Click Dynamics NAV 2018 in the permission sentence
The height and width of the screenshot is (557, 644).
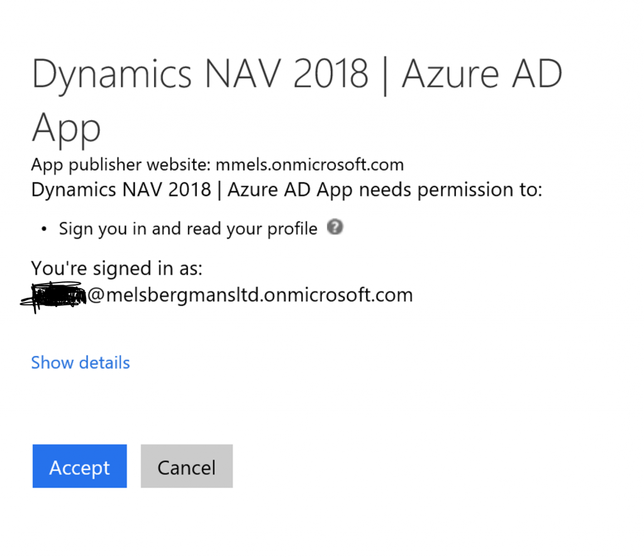121,189
